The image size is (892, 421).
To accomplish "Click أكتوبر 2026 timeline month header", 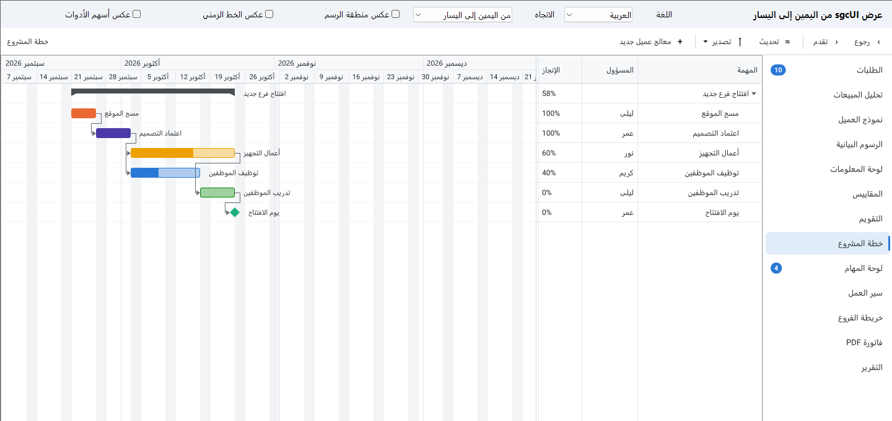I will (198, 63).
